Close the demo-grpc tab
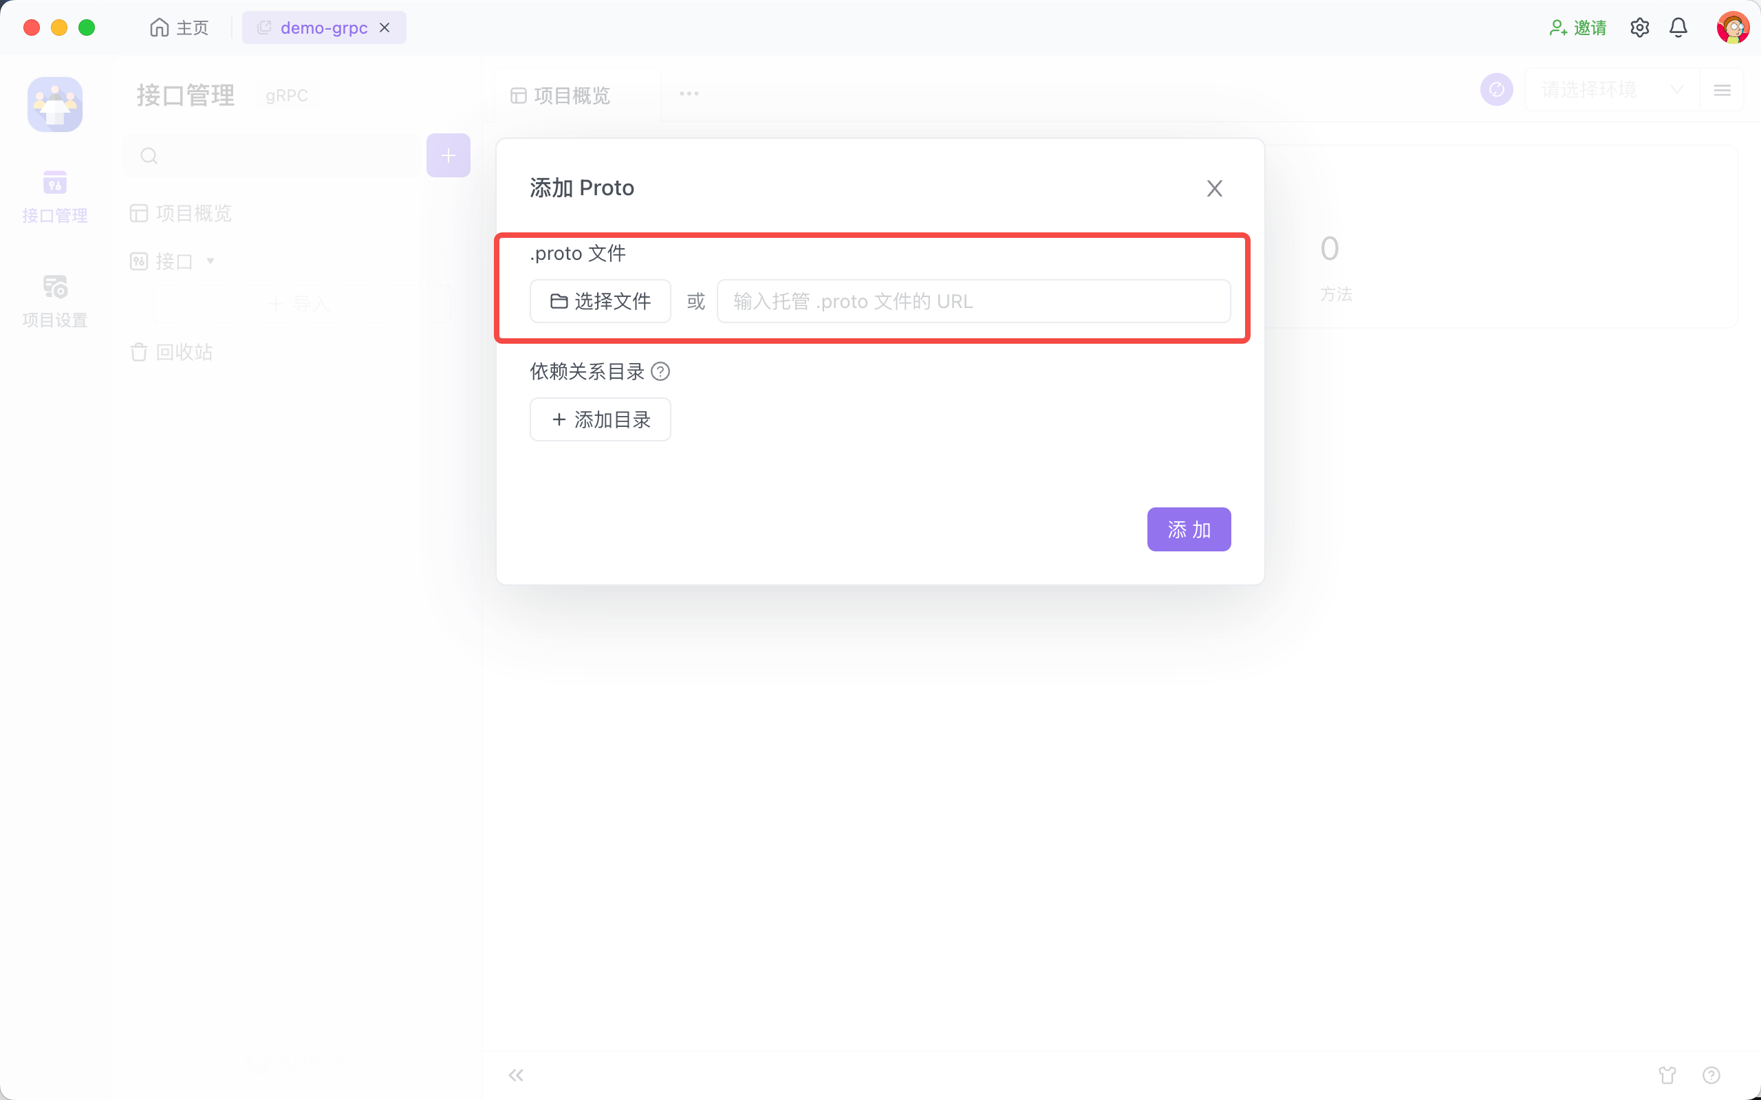This screenshot has width=1761, height=1100. [x=385, y=27]
